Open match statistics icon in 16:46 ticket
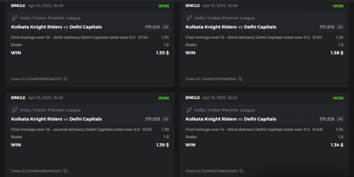Image resolution: width=354 pixels, height=177 pixels. pos(340,27)
